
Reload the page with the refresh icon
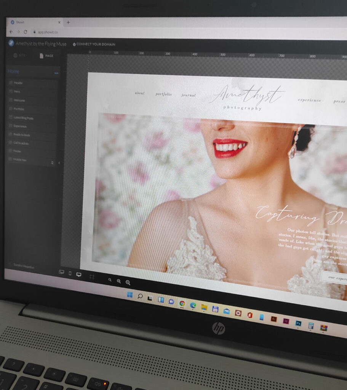(26, 32)
